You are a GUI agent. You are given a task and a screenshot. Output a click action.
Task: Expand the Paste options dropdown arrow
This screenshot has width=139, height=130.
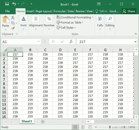(6, 29)
